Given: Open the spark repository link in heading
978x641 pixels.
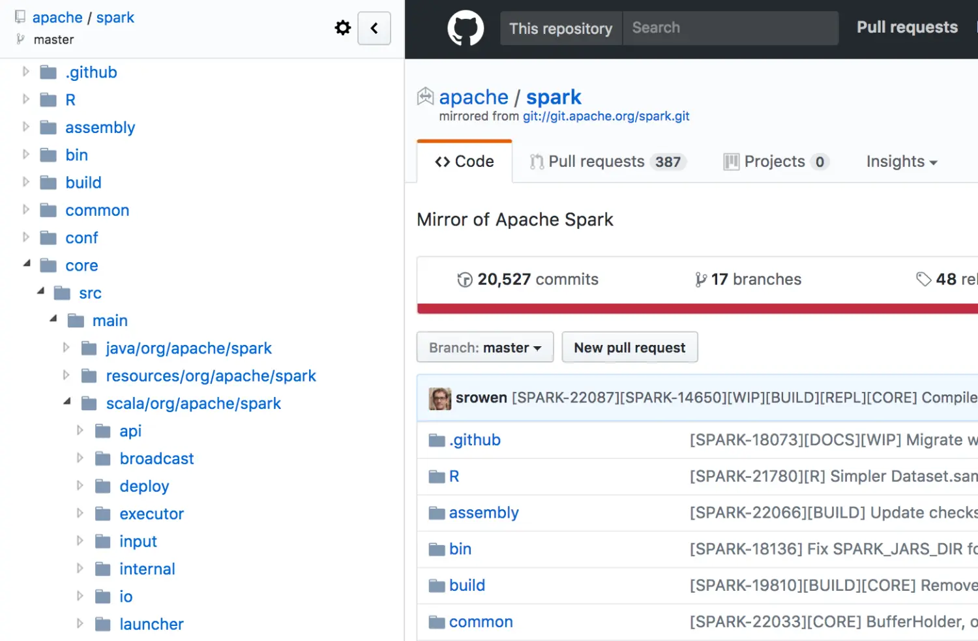Looking at the screenshot, I should pyautogui.click(x=554, y=97).
